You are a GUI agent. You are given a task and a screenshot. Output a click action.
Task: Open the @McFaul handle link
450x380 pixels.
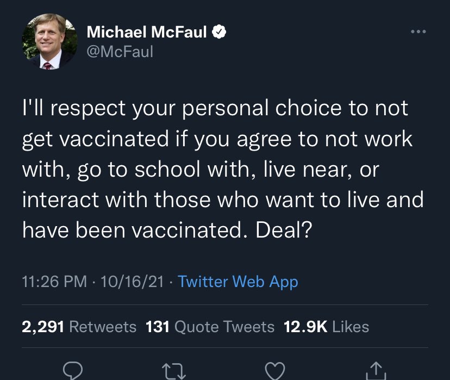coord(120,51)
